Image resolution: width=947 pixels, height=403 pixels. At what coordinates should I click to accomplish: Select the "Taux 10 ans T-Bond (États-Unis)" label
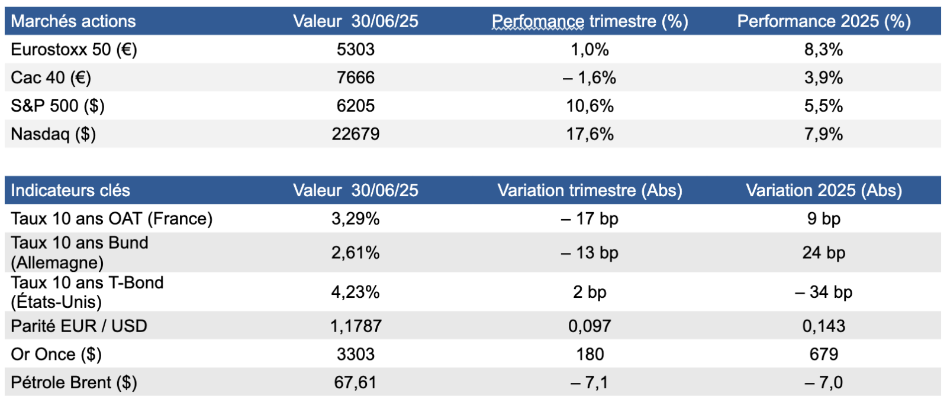(87, 292)
